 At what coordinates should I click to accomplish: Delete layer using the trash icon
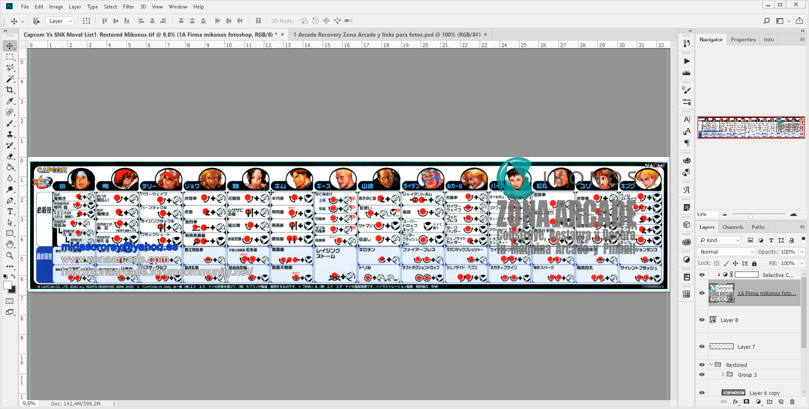(x=792, y=402)
